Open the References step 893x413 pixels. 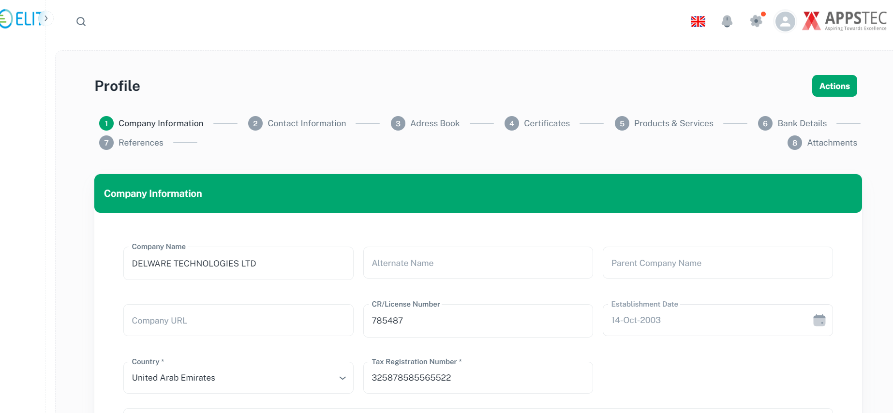pyautogui.click(x=140, y=143)
